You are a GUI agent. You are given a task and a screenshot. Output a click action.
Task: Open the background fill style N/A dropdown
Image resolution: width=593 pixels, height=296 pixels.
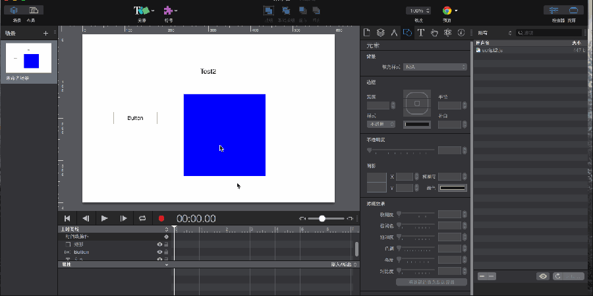click(436, 67)
